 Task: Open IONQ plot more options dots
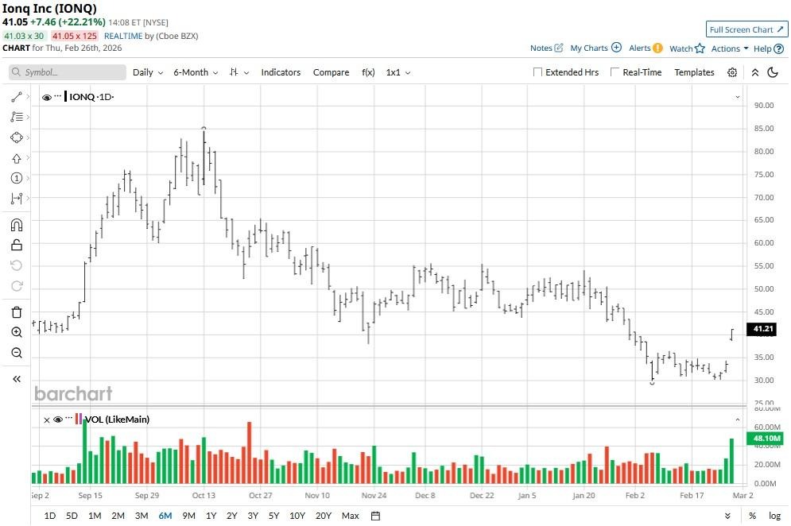pos(58,96)
